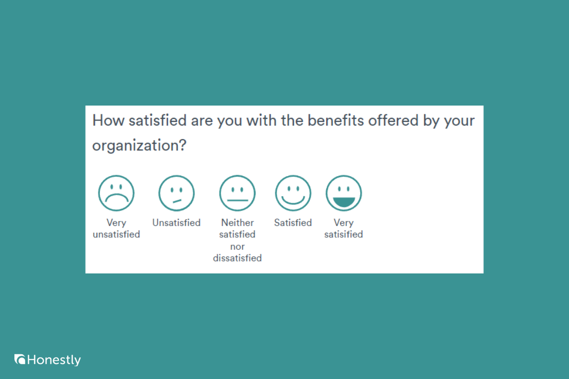Image resolution: width=569 pixels, height=379 pixels.
Task: Click the 'Satisfied' label under its face
Action: (293, 222)
